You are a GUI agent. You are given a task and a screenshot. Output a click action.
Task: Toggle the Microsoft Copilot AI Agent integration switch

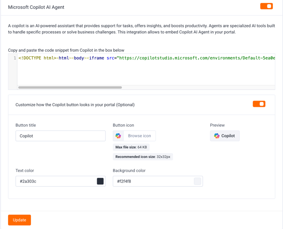(266, 6)
